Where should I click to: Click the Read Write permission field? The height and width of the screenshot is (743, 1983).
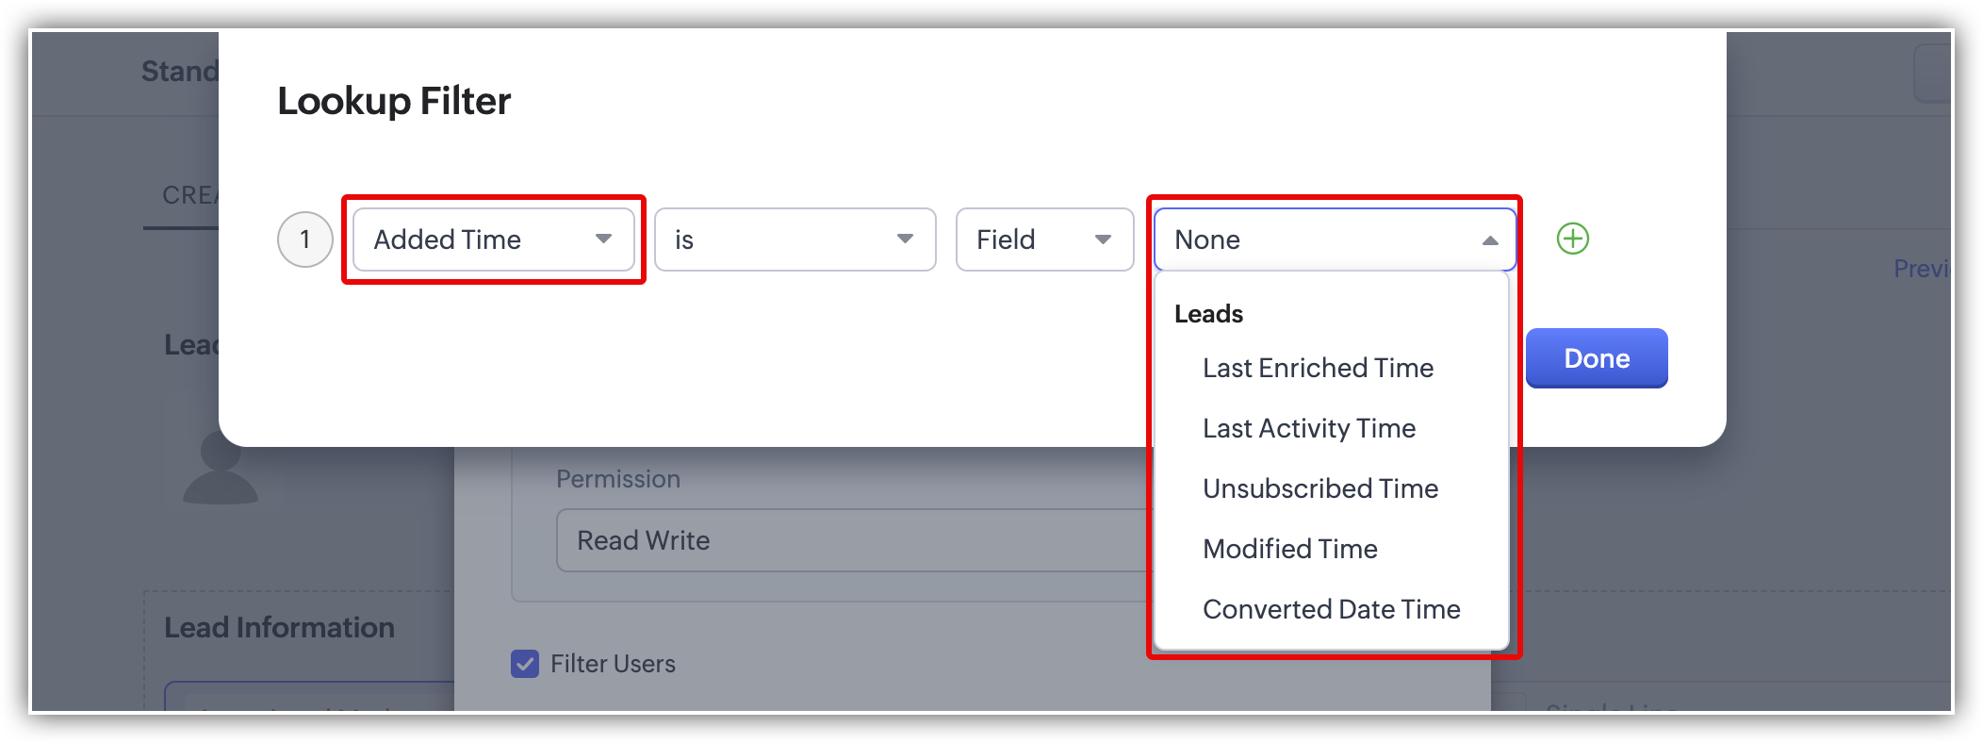pos(848,540)
